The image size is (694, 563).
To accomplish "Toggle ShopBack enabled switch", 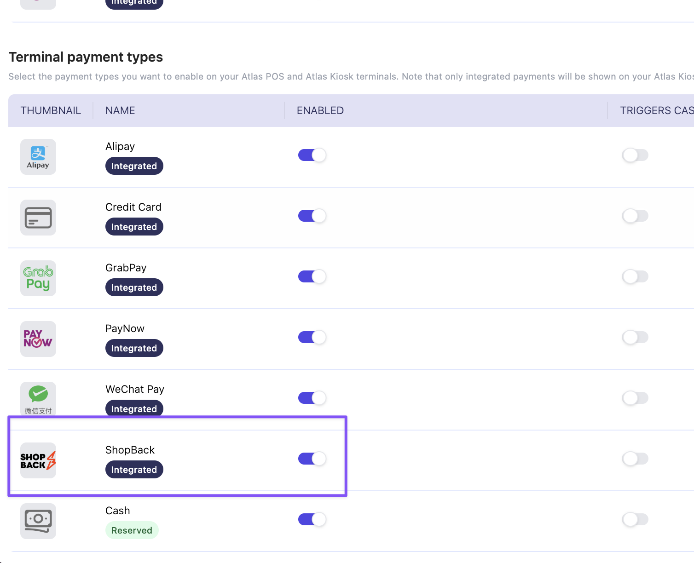I will pos(312,459).
